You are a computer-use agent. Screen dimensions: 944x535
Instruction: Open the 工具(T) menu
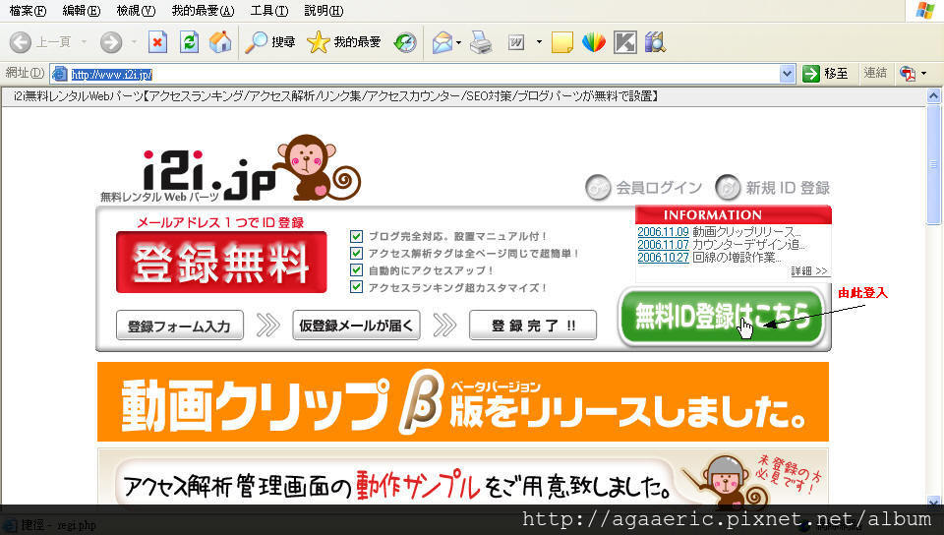pyautogui.click(x=269, y=11)
